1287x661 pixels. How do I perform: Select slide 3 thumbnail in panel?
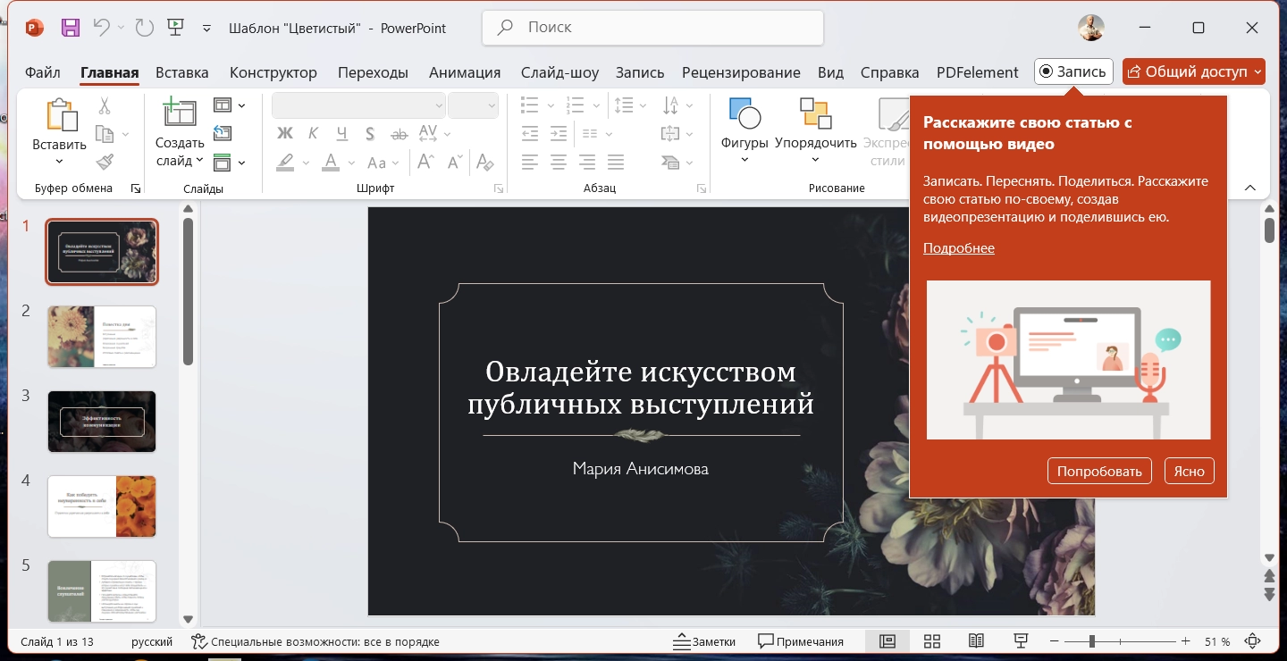(x=102, y=421)
